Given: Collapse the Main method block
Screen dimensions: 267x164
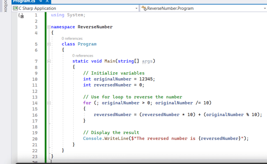Looking at the screenshot, I should point(49,61).
